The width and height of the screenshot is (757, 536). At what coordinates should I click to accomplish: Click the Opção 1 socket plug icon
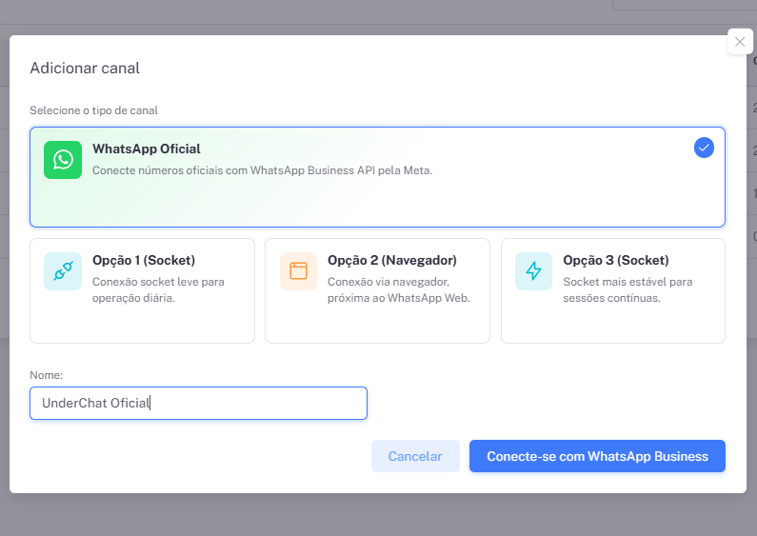[63, 271]
